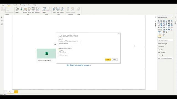Switch to Model view in left sidebar
This screenshot has height=99, width=177.
[x=2, y=24]
